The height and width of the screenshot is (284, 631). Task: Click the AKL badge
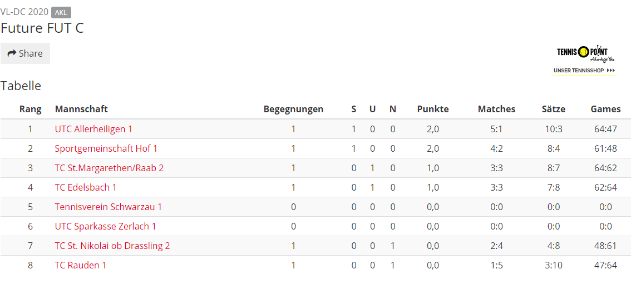pos(61,12)
